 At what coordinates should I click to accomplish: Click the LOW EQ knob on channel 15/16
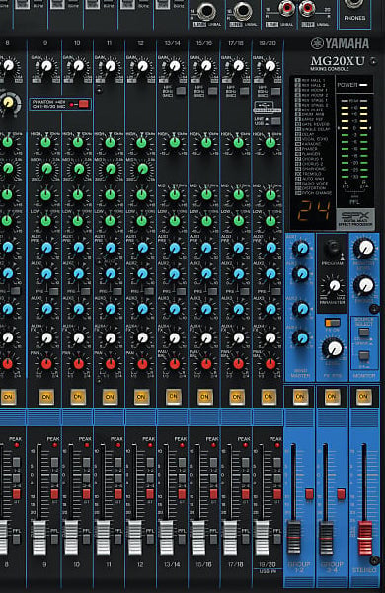206,220
